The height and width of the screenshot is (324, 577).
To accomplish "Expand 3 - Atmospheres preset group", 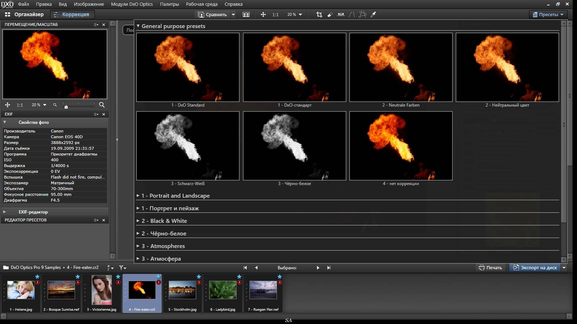I will (x=138, y=246).
